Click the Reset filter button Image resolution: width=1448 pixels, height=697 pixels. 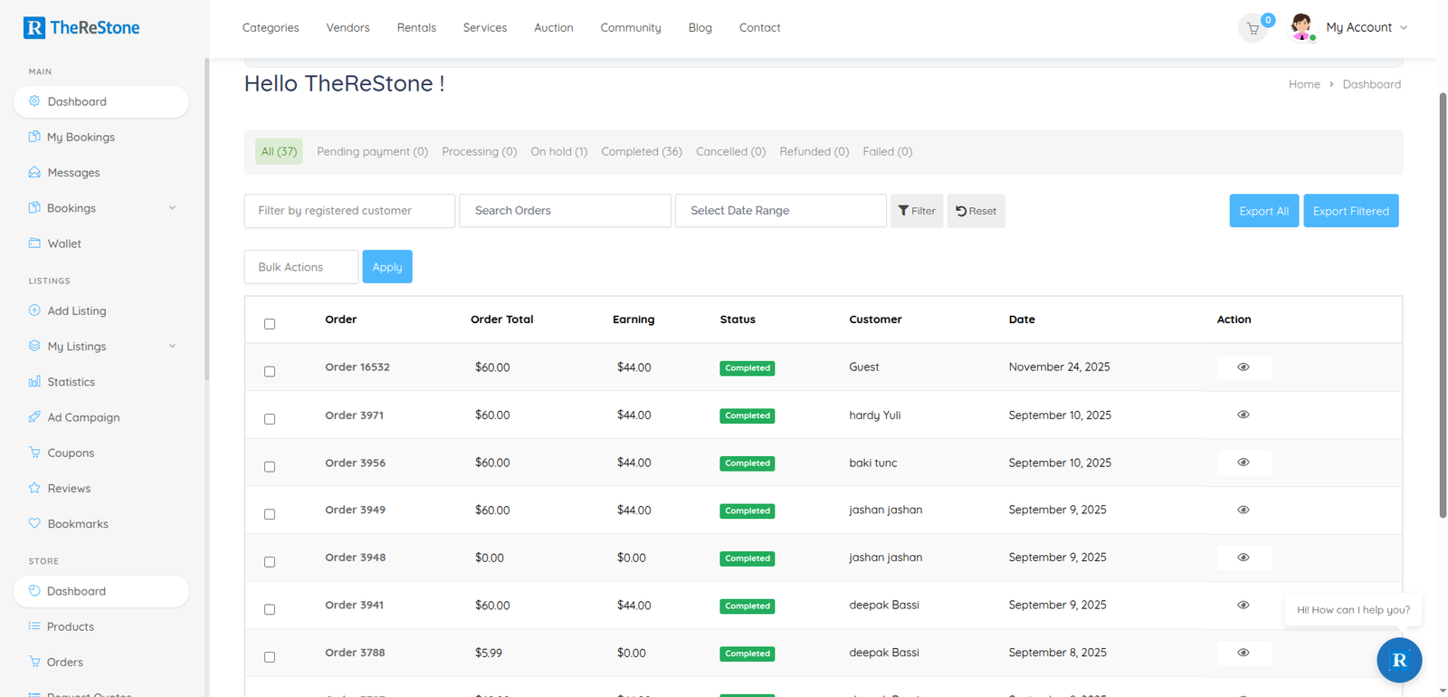tap(976, 211)
